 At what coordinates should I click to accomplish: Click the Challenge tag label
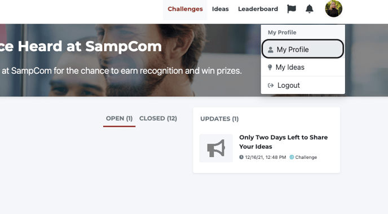[306, 158]
